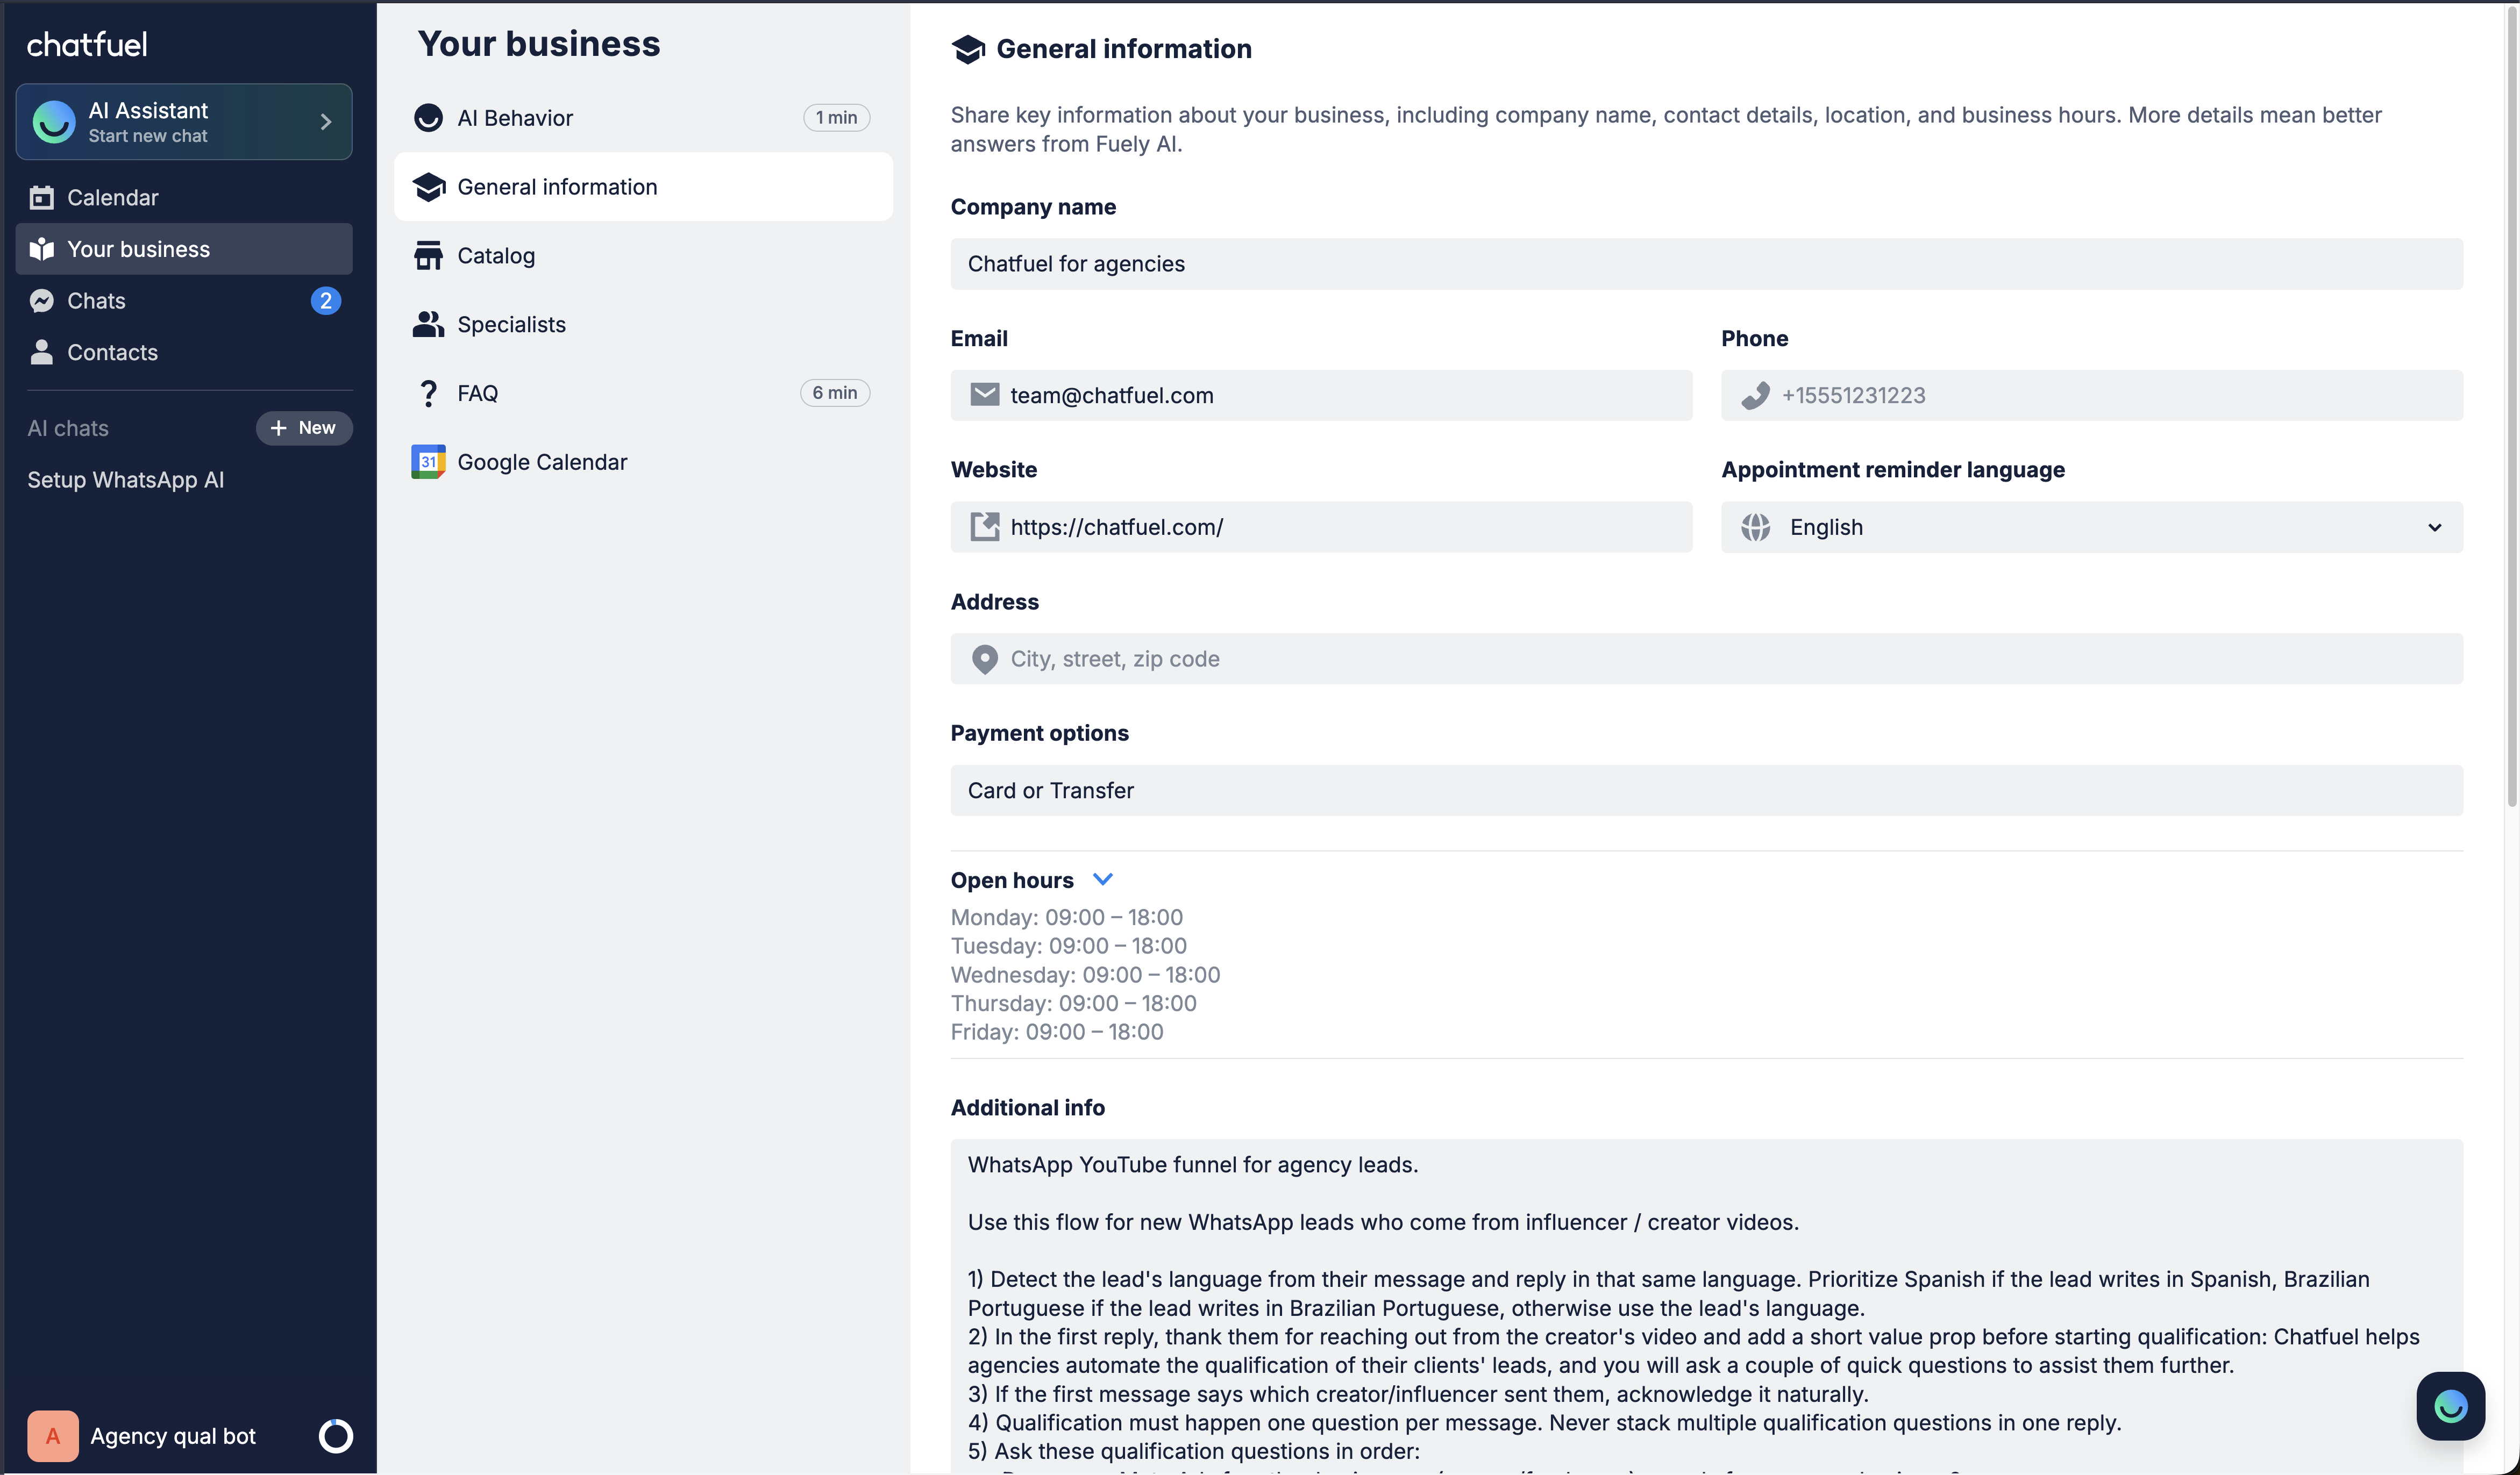Screen dimensions: 2520x1475
Task: Expand the AI Assistant arrow
Action: pos(326,122)
